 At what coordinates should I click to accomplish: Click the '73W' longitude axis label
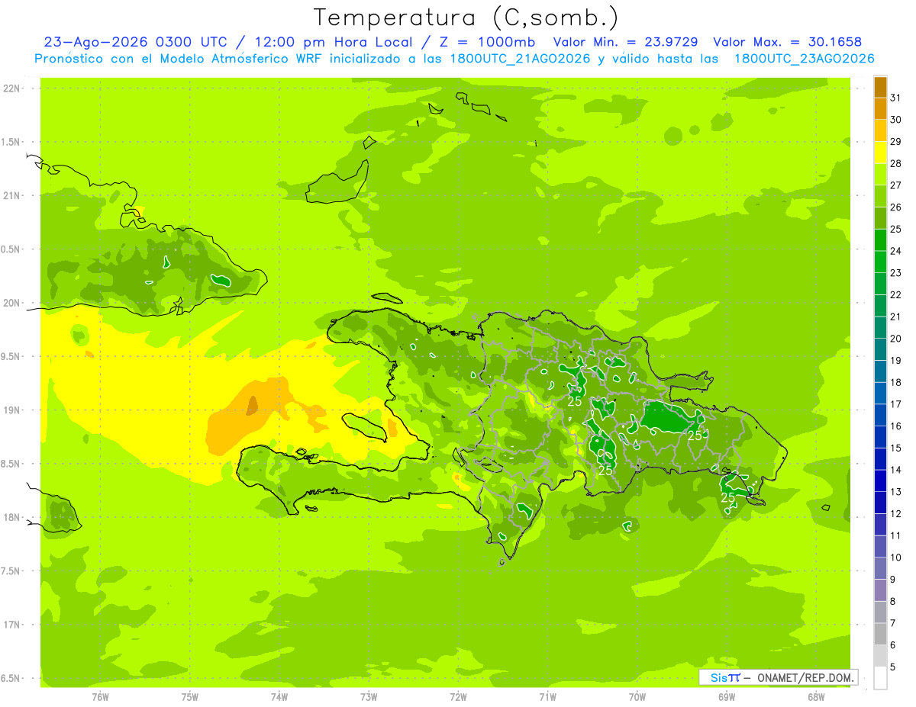pyautogui.click(x=369, y=697)
